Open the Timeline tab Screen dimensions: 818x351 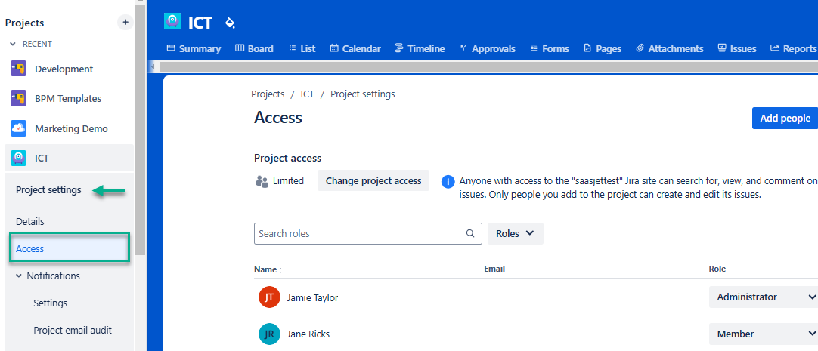point(420,48)
